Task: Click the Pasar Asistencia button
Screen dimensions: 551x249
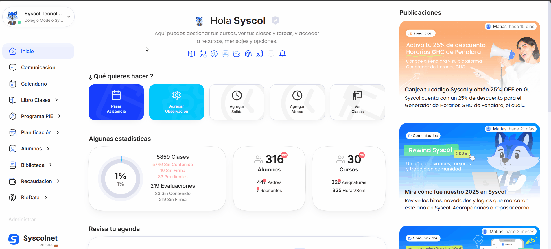Action: (116, 102)
